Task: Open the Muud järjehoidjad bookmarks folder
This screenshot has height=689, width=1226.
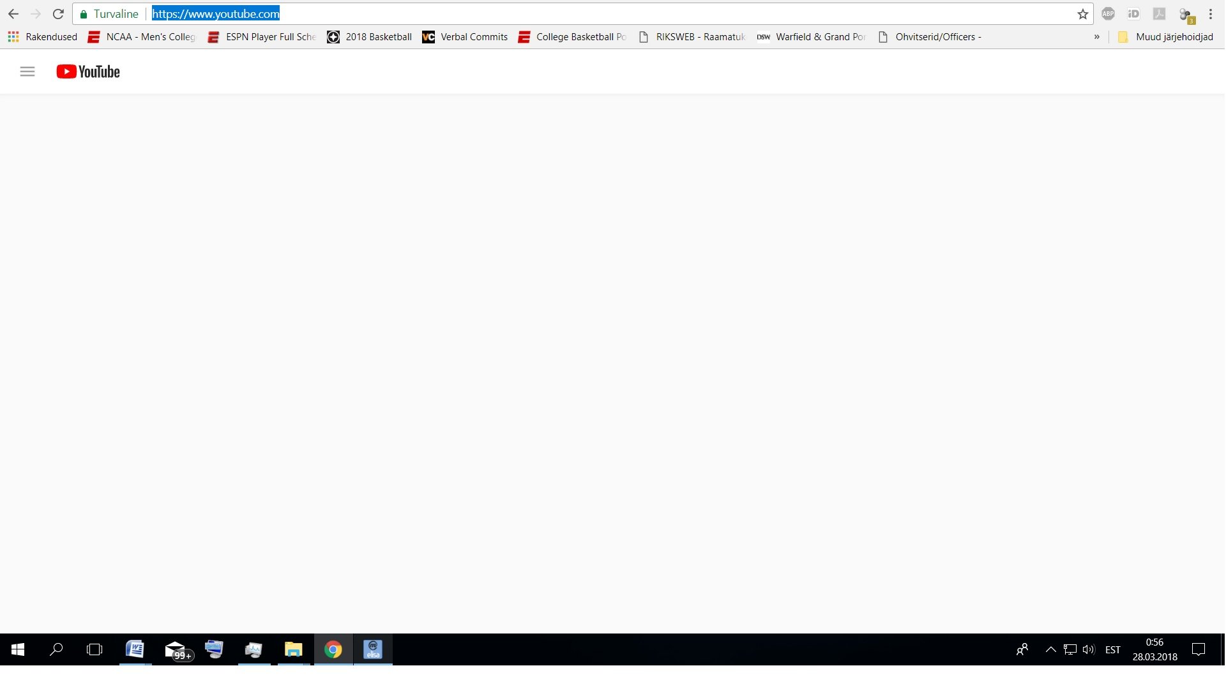Action: [1166, 37]
